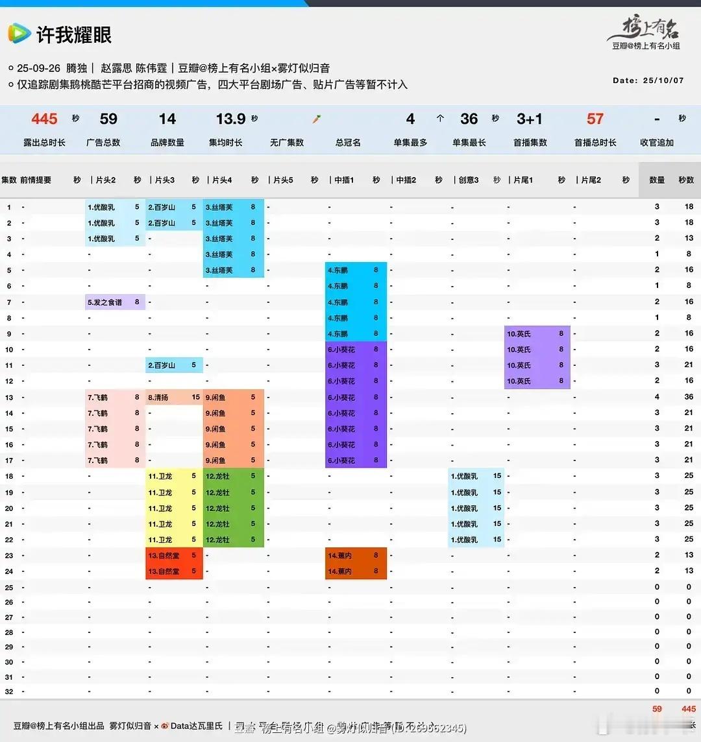Click the 8.清扬 cell in episode 13
The width and height of the screenshot is (701, 742).
click(x=174, y=398)
